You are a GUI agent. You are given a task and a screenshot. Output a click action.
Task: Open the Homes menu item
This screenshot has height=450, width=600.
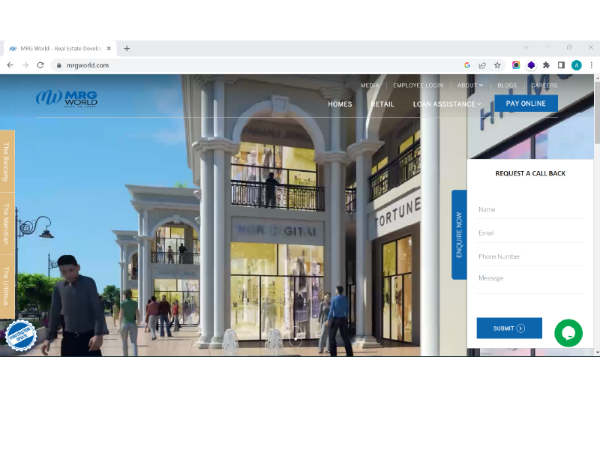tap(340, 104)
